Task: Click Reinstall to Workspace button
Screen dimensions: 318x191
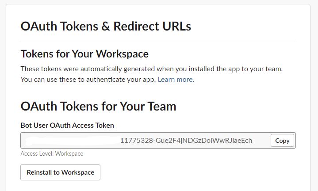Action: point(61,172)
